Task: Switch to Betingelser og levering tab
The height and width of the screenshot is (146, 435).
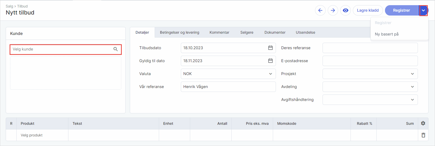Action: pos(180,32)
